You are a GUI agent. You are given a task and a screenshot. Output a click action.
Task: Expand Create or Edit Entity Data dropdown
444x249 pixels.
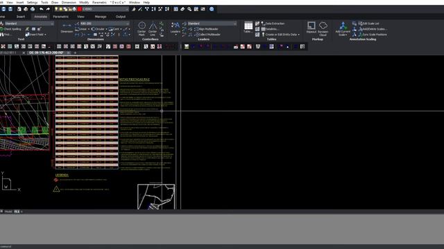[298, 35]
